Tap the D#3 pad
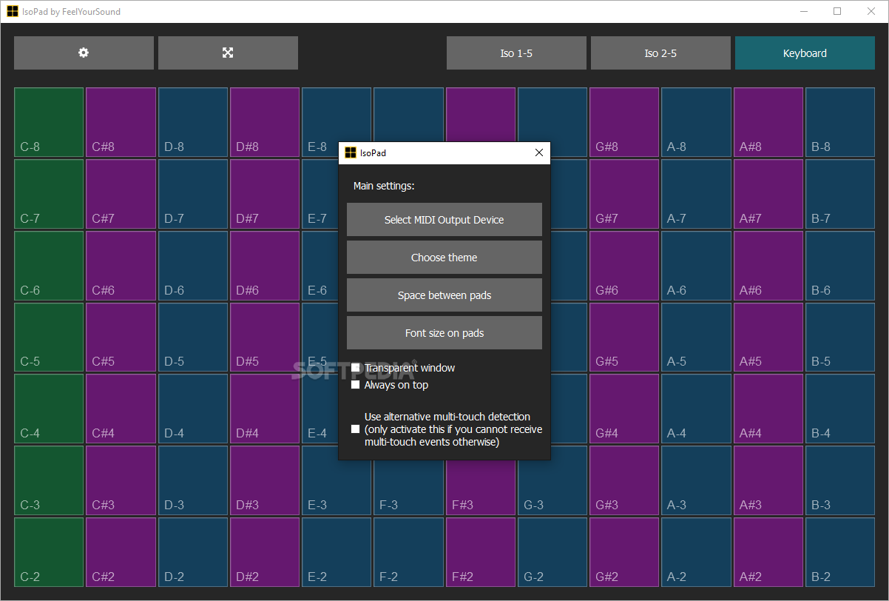 [265, 481]
